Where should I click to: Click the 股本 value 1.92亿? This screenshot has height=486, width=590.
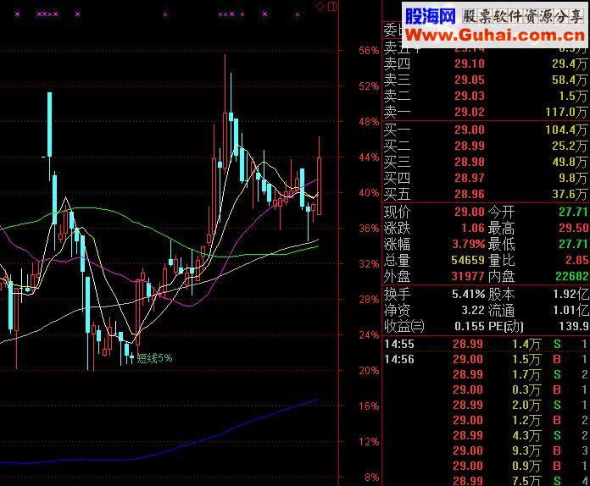coord(571,294)
